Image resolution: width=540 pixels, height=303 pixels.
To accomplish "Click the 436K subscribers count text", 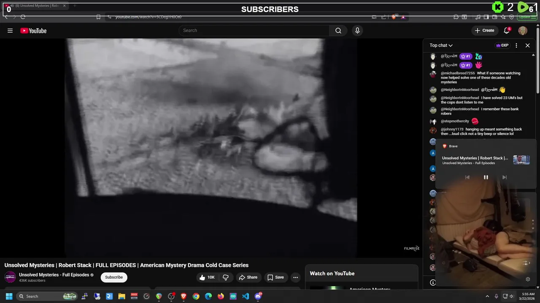I will [32, 280].
